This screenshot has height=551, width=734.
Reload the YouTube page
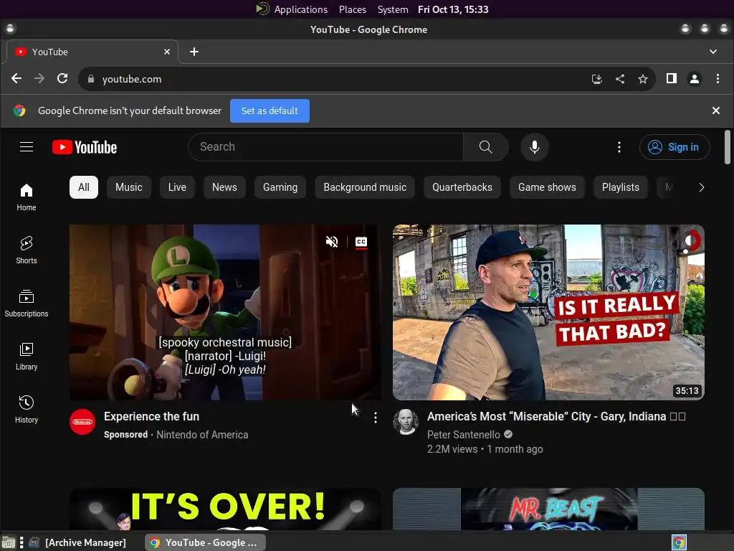[x=62, y=79]
